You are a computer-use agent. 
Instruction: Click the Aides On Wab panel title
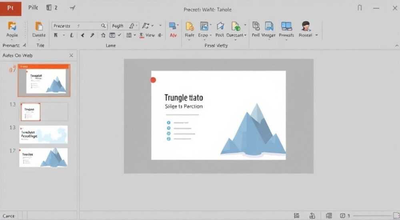[18, 55]
